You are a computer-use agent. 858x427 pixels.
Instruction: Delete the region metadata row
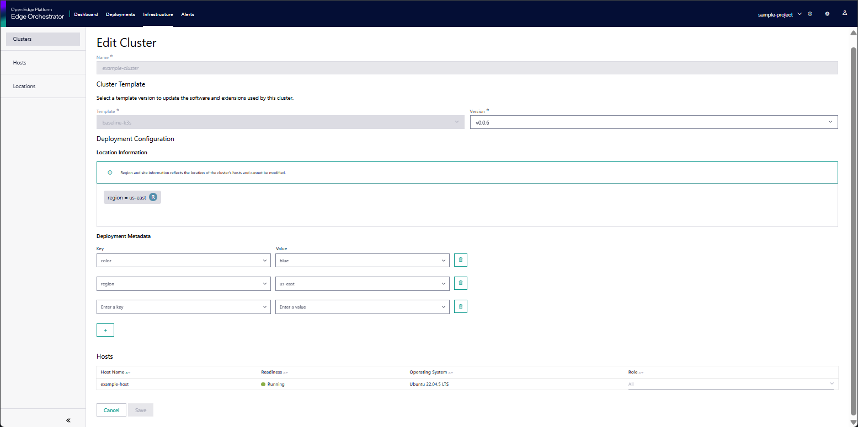point(461,283)
